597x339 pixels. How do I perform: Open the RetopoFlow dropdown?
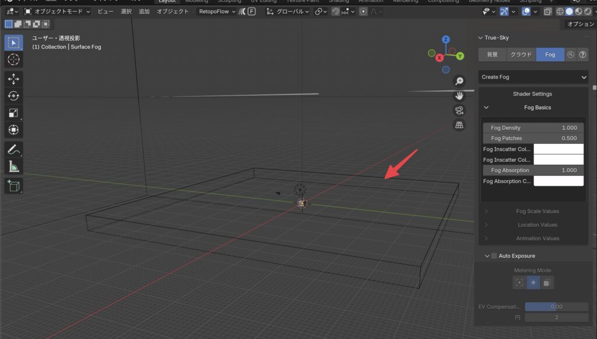coord(217,12)
